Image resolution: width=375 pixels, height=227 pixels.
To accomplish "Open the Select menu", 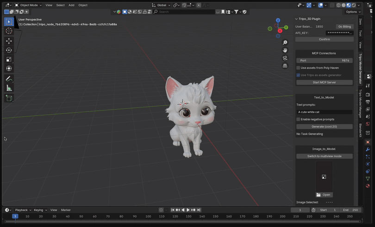I will [x=60, y=5].
